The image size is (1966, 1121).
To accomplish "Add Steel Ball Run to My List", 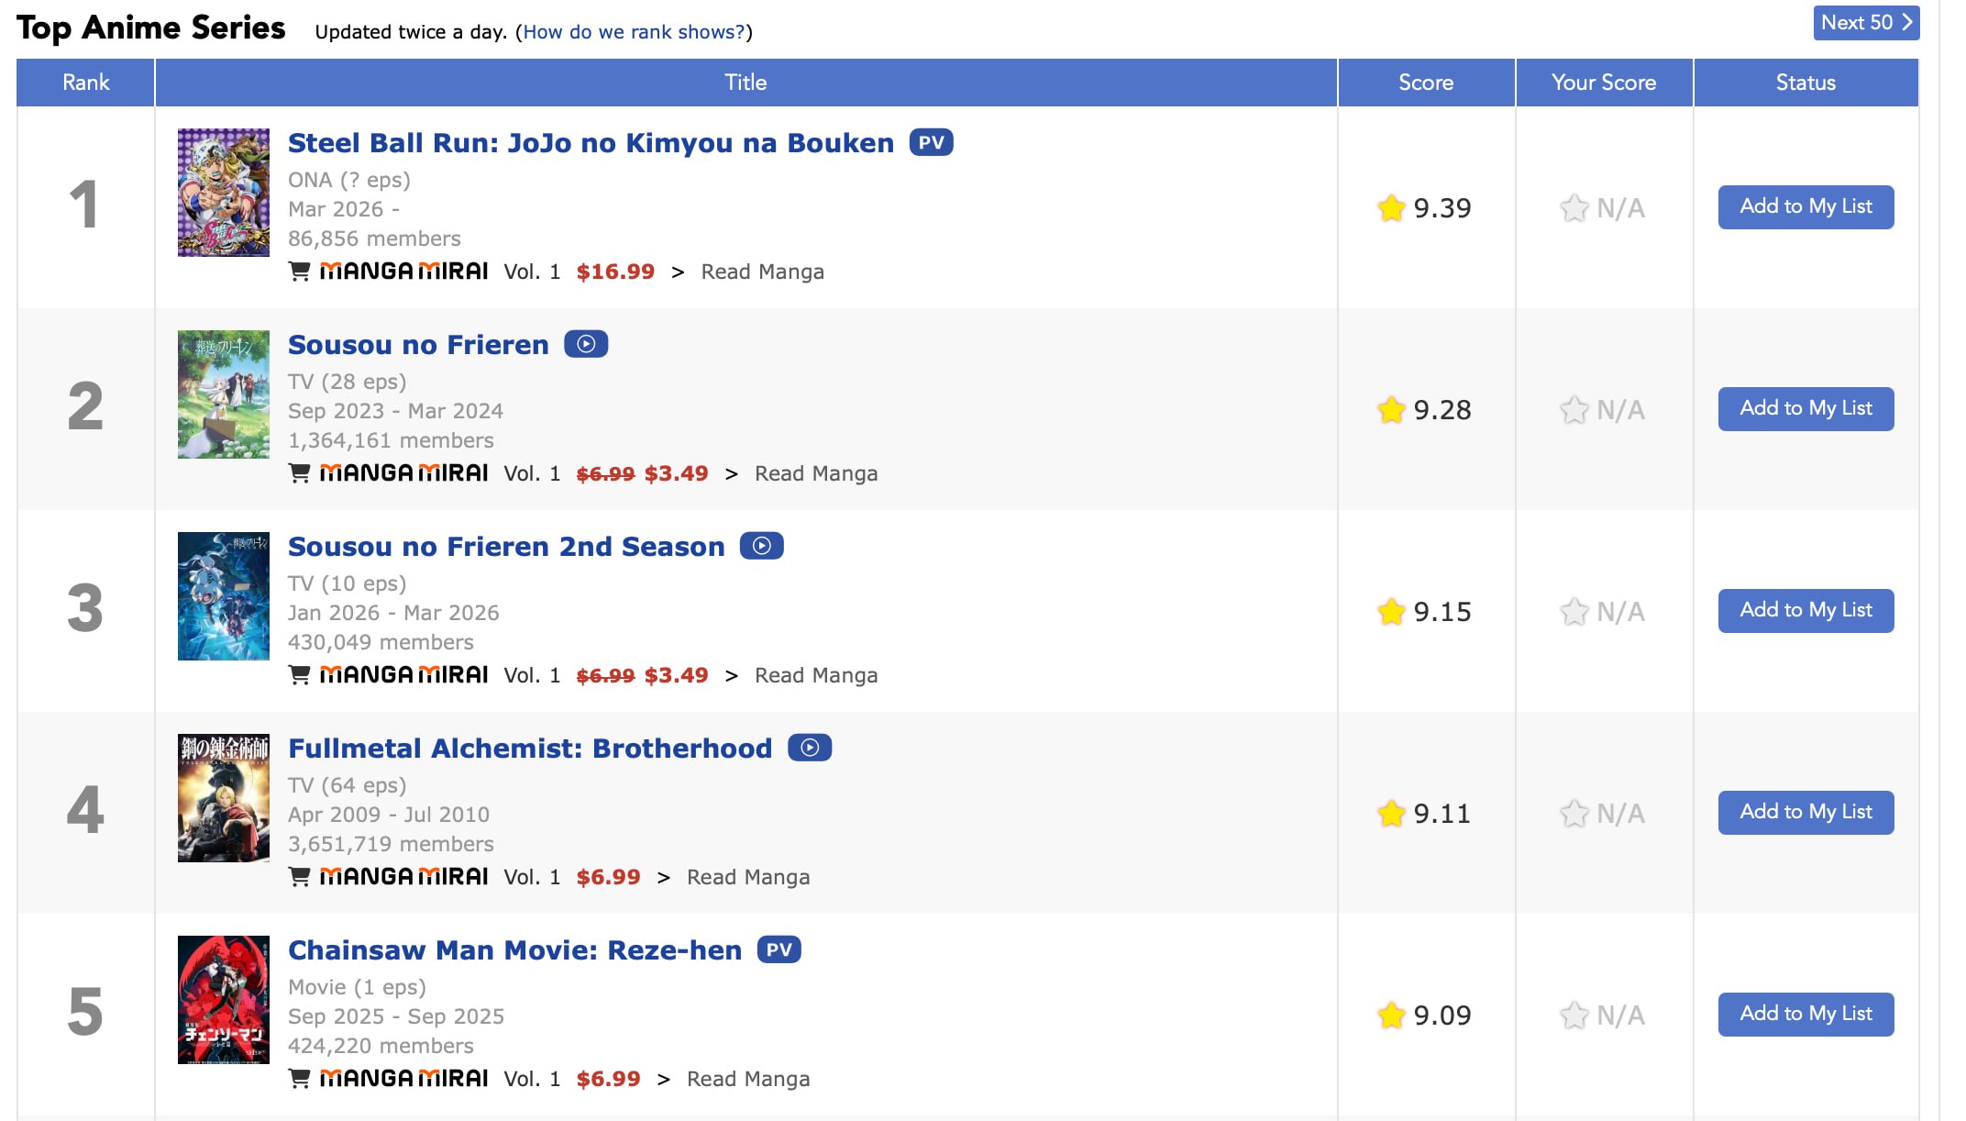I will (1805, 207).
